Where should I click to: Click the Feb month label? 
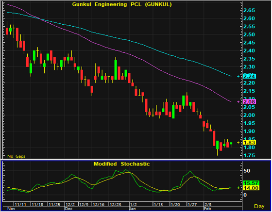tap(207, 209)
